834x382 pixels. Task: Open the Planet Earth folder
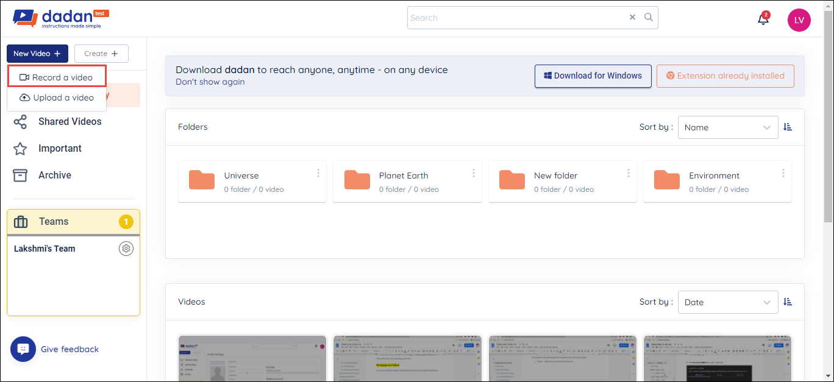point(407,182)
